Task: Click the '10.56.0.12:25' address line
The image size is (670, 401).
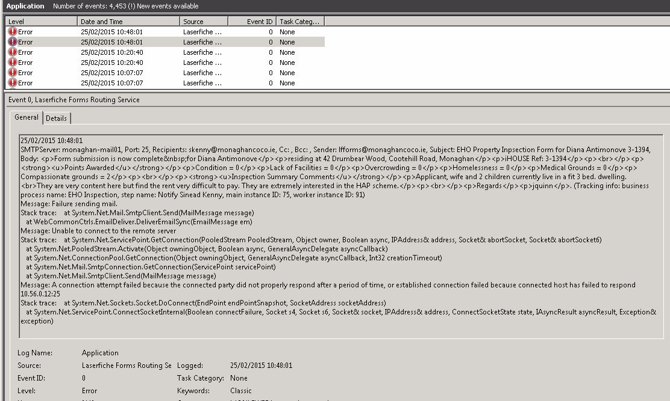Action: (x=40, y=293)
